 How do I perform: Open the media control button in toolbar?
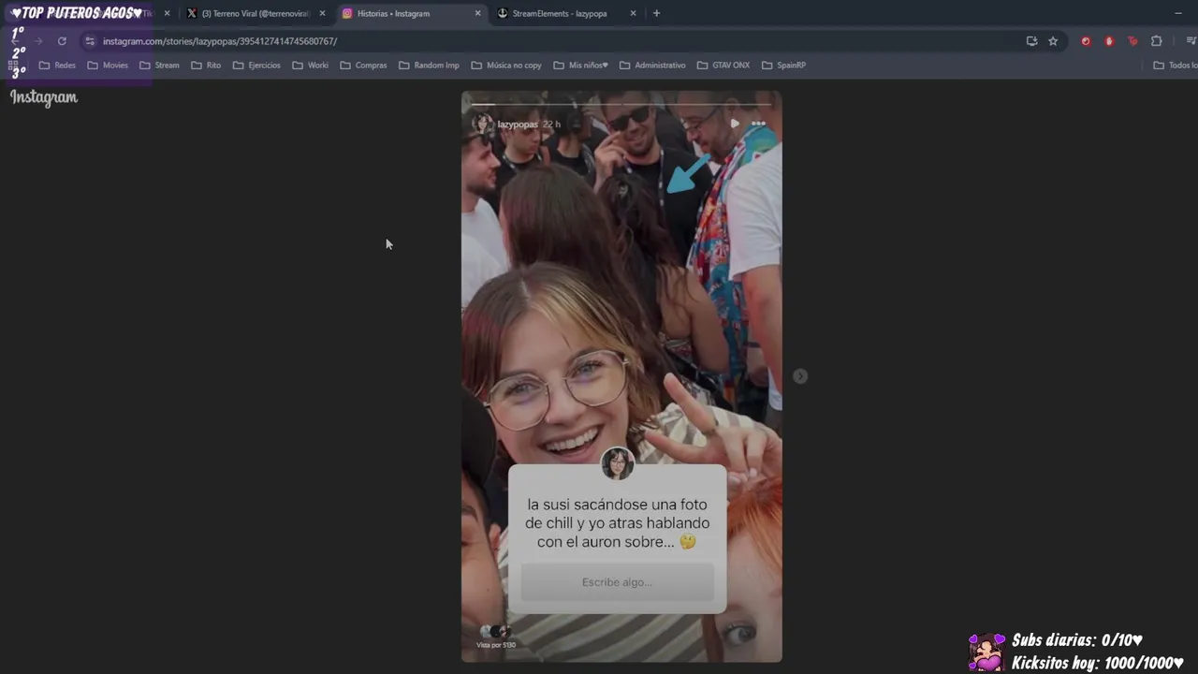[1191, 41]
